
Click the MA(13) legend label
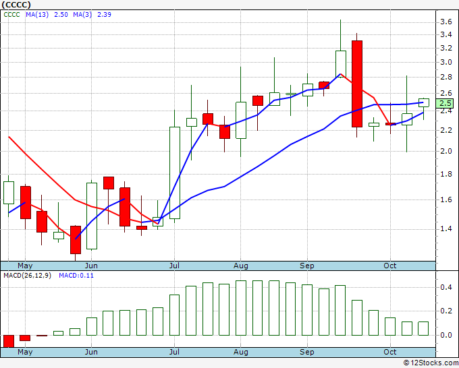click(x=37, y=15)
